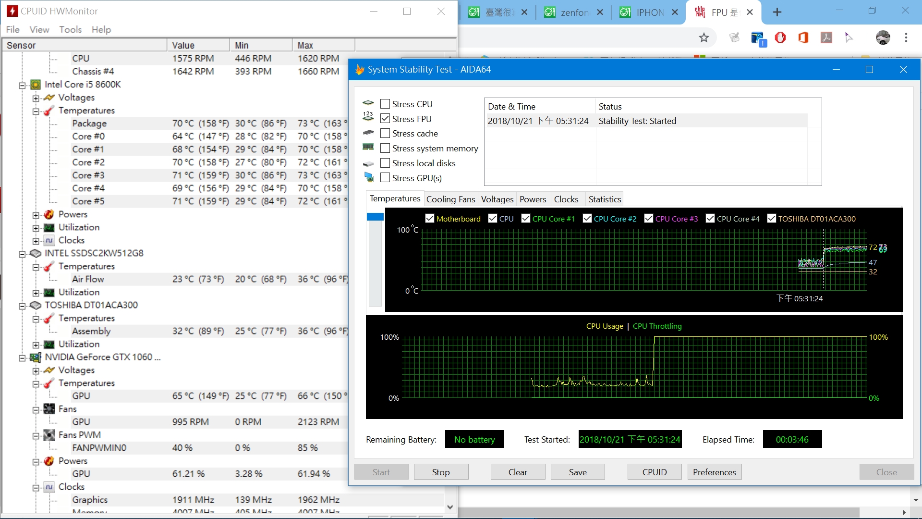Viewport: 922px width, 519px height.
Task: Switch to the IPHON Chrome tab
Action: (649, 12)
